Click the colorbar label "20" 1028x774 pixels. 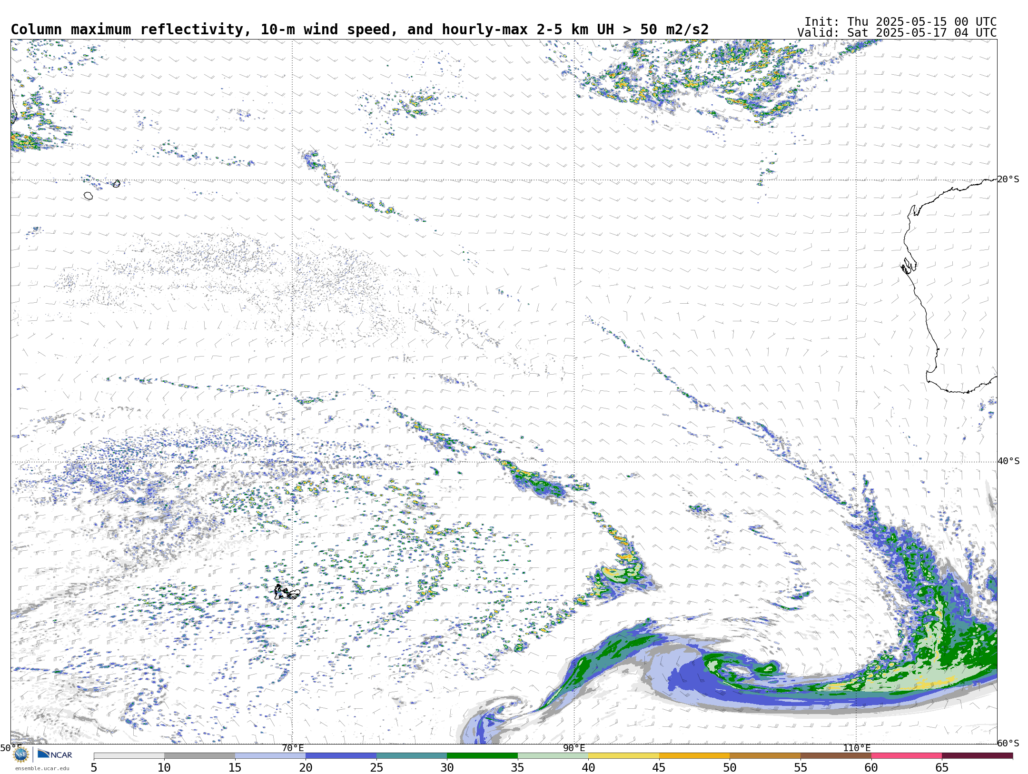306,768
